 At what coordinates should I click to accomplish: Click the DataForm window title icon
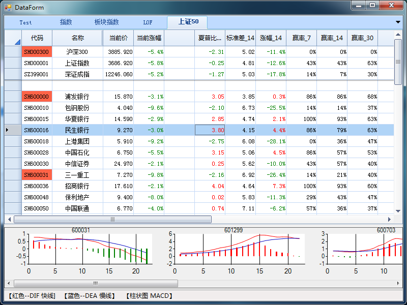pos(8,7)
